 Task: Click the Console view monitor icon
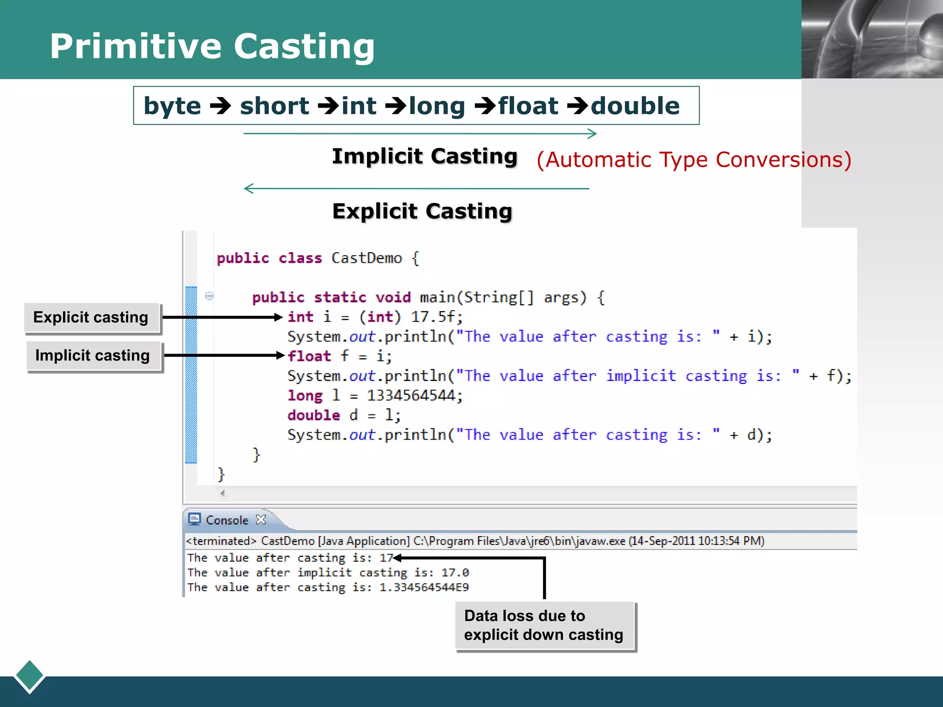(194, 519)
